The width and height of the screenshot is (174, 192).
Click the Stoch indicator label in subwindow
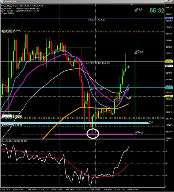[14, 141]
